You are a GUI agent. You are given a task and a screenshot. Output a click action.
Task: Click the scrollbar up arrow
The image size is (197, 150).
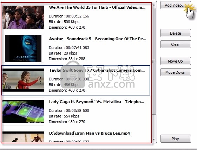(154, 5)
